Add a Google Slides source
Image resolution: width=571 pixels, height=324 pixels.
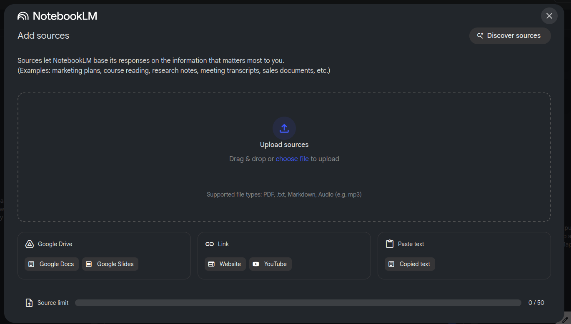coord(110,264)
